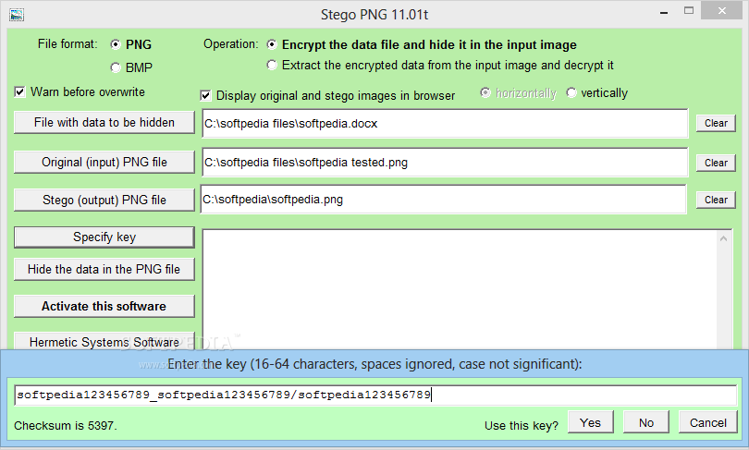Screen dimensions: 749x450
Task: Choose Extract the encrypted data operation
Action: [x=271, y=65]
